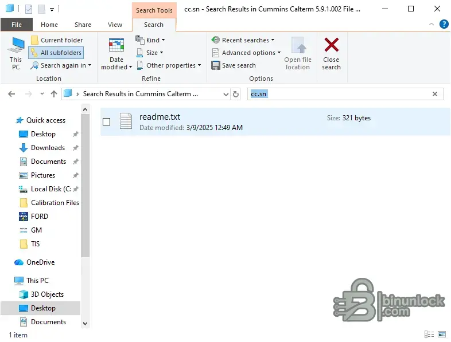Screen dimensions: 451x342
Task: Click Size: 321 bytes text
Action: click(349, 118)
